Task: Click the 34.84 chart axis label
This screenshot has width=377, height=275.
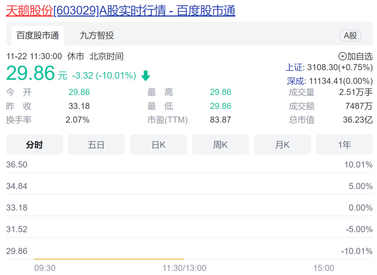Action: click(x=17, y=186)
